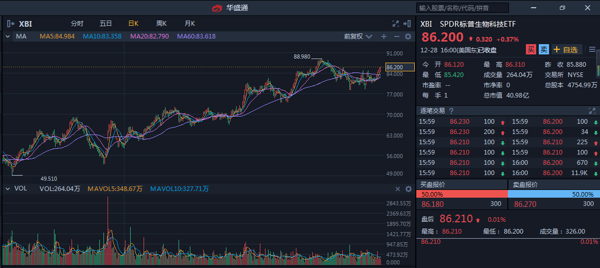
Task: Collapse the right quote panel
Action: 408,24
